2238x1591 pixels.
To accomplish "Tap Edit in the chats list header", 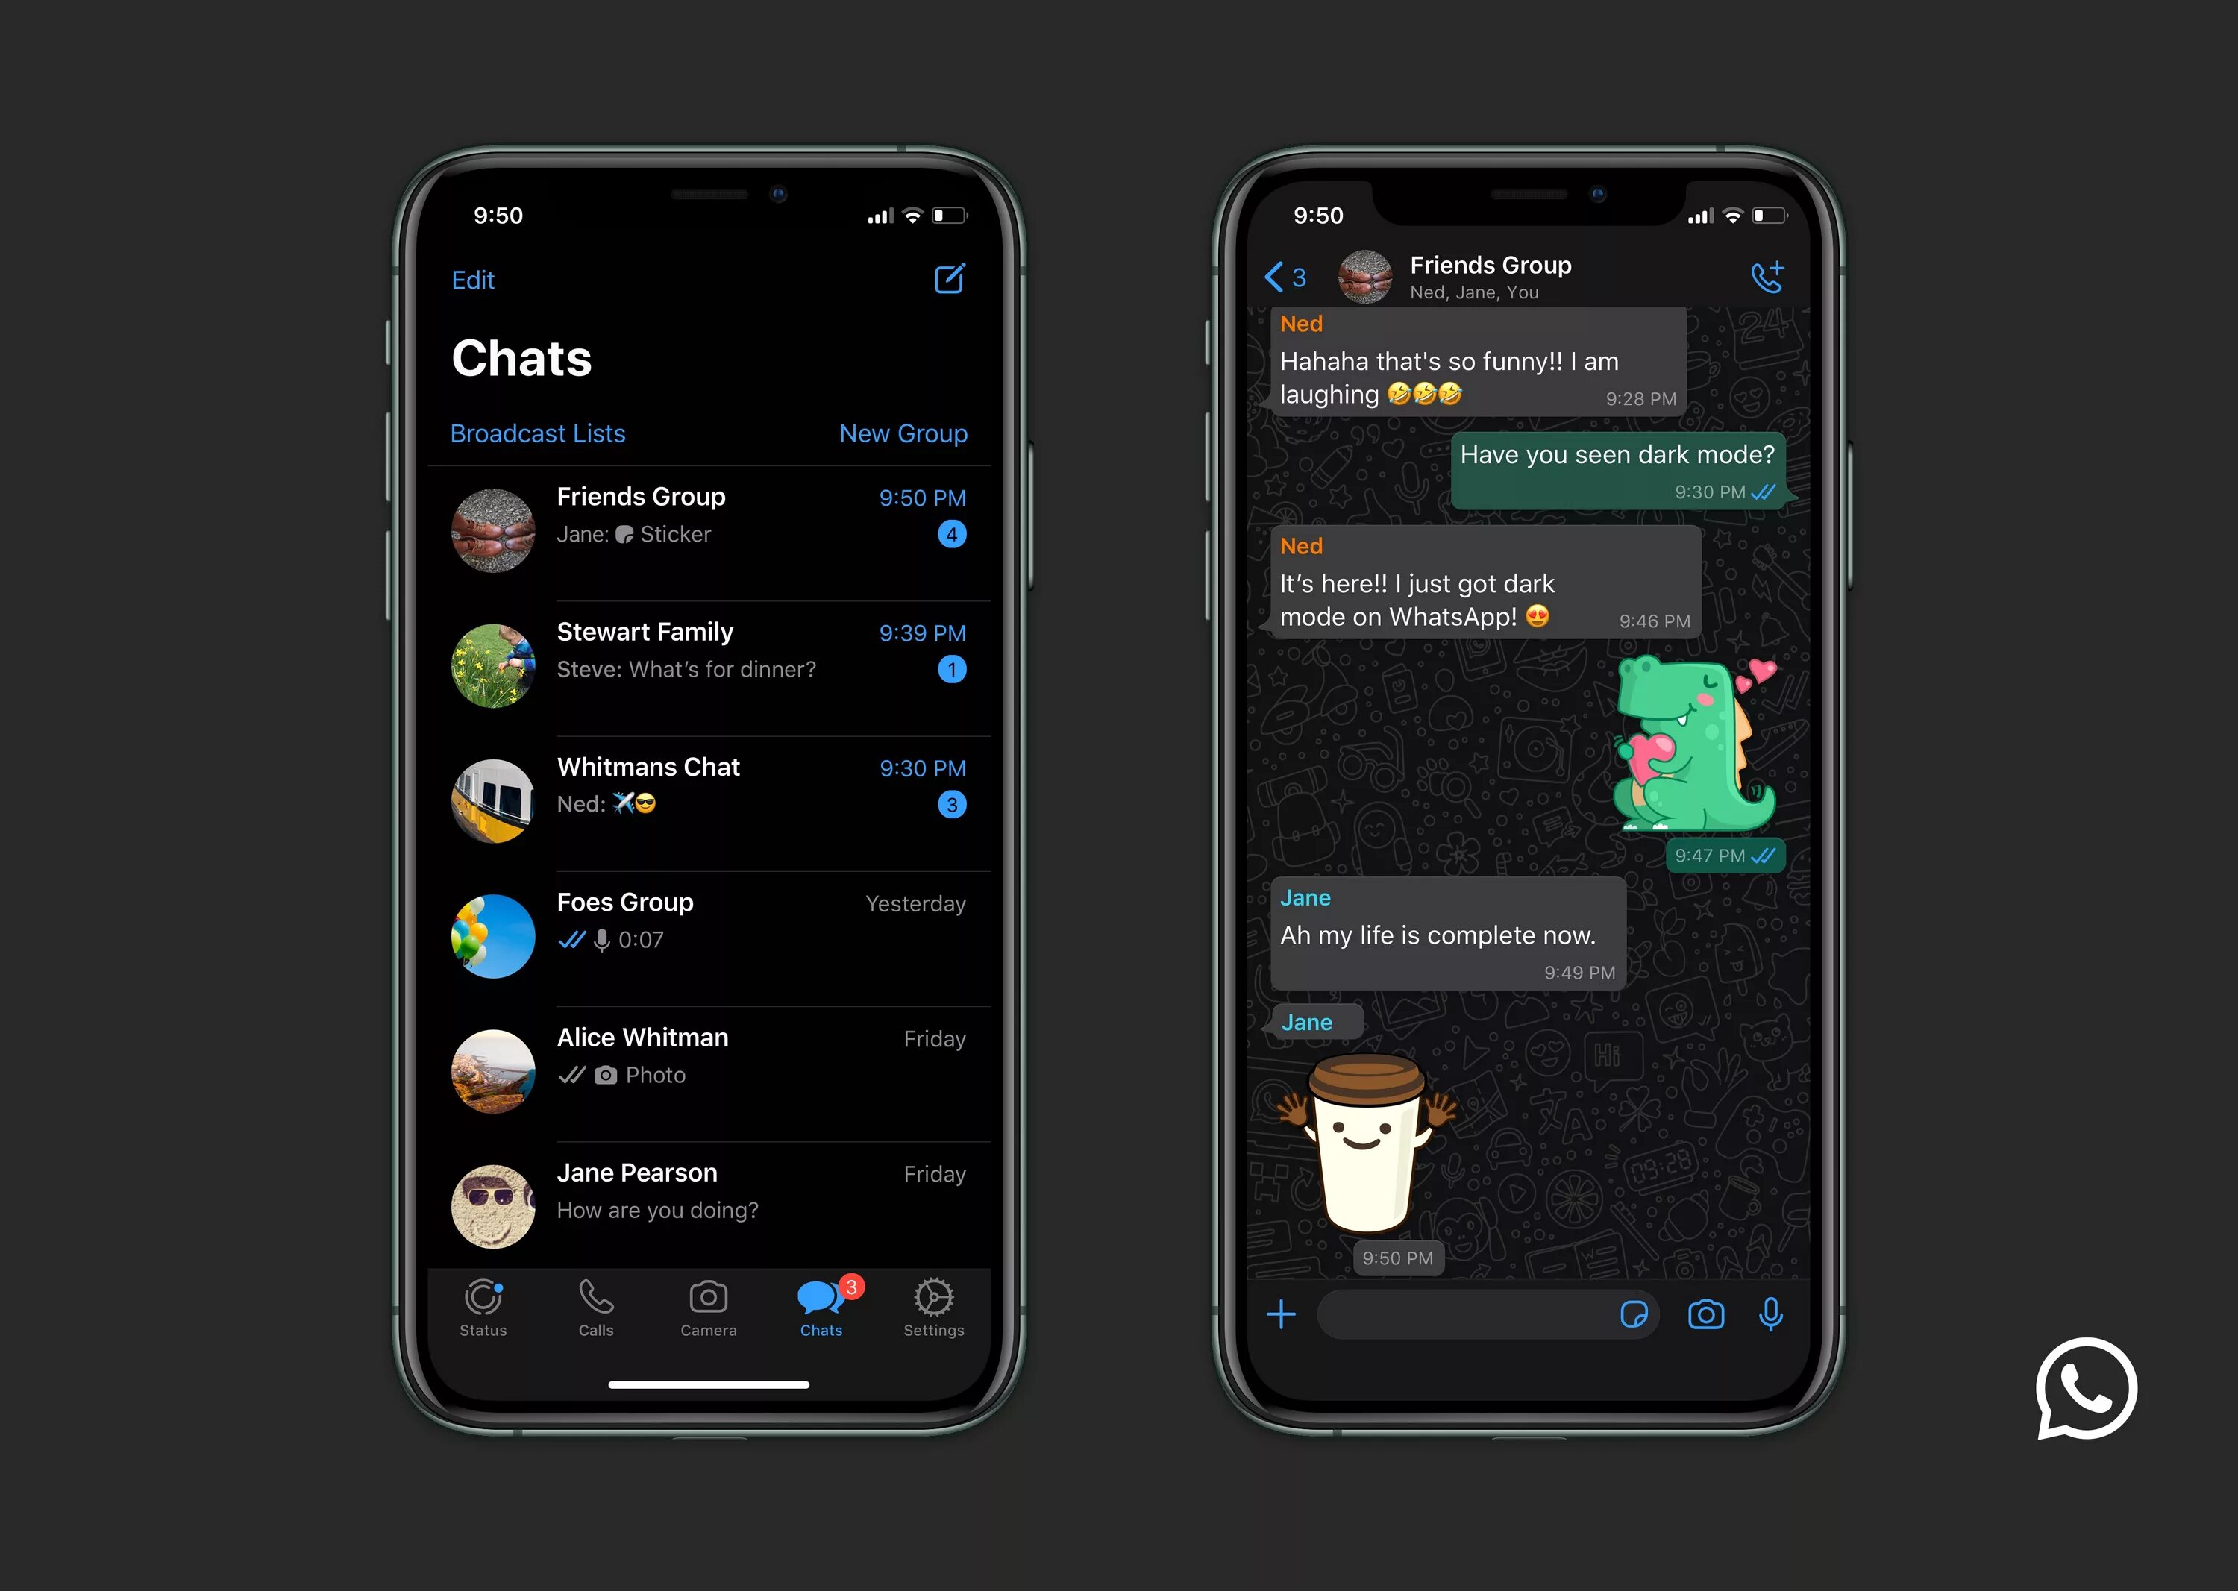I will pyautogui.click(x=474, y=279).
